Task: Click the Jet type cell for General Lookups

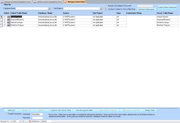Action: pos(121,22)
